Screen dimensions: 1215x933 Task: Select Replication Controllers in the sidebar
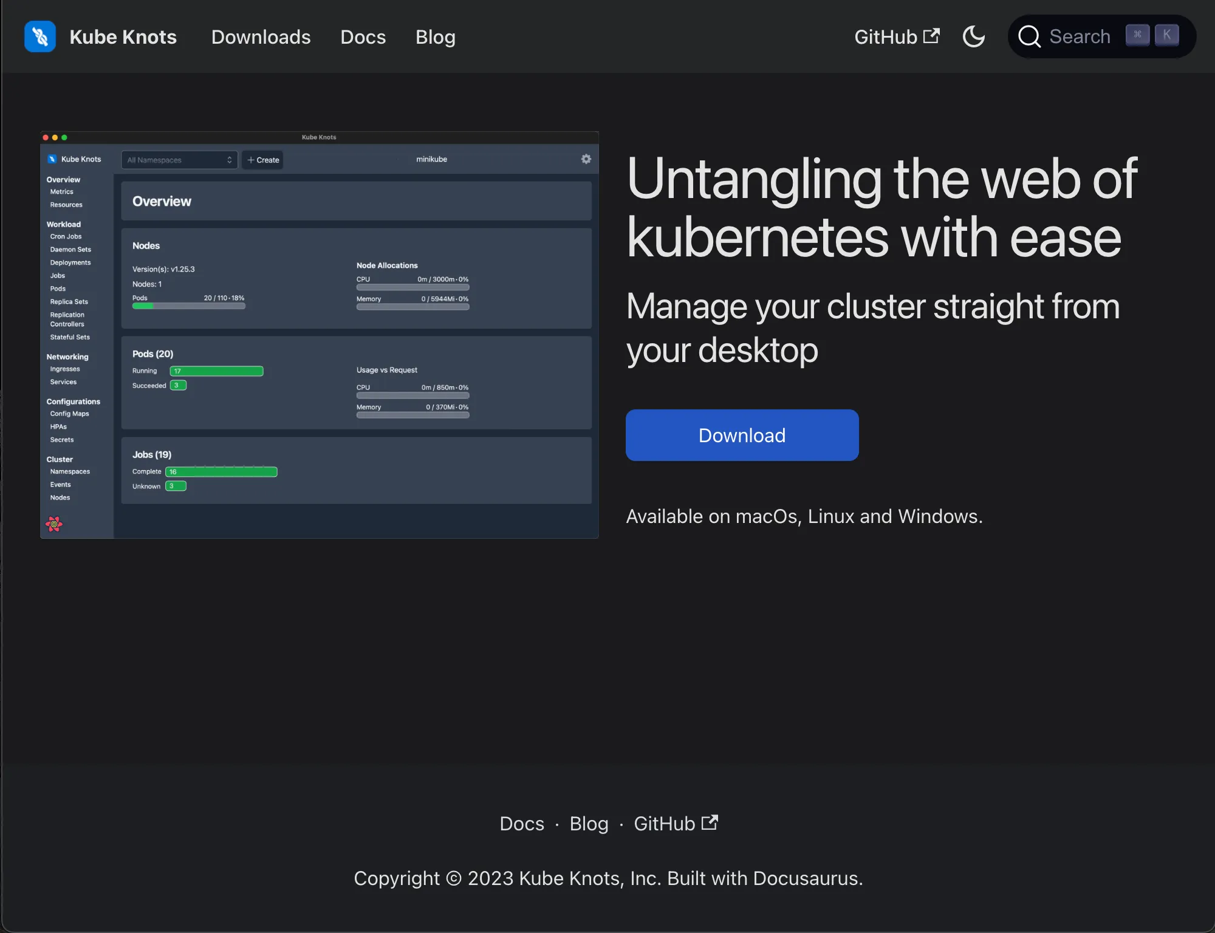[67, 320]
